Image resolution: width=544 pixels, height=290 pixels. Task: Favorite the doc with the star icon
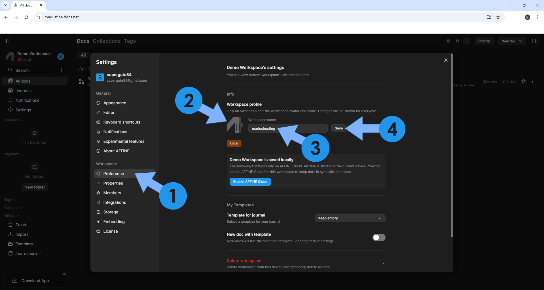coord(524,81)
